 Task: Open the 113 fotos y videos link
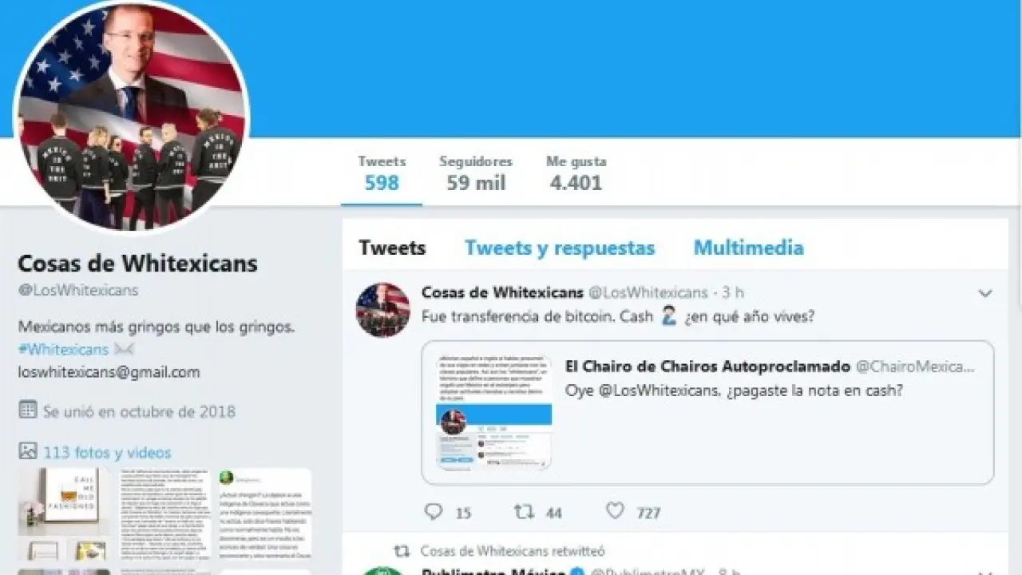coord(107,452)
